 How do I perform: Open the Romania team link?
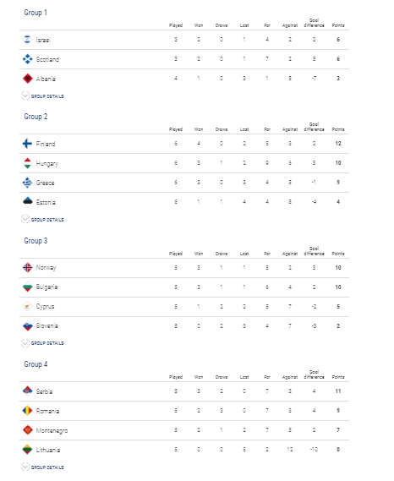point(47,411)
